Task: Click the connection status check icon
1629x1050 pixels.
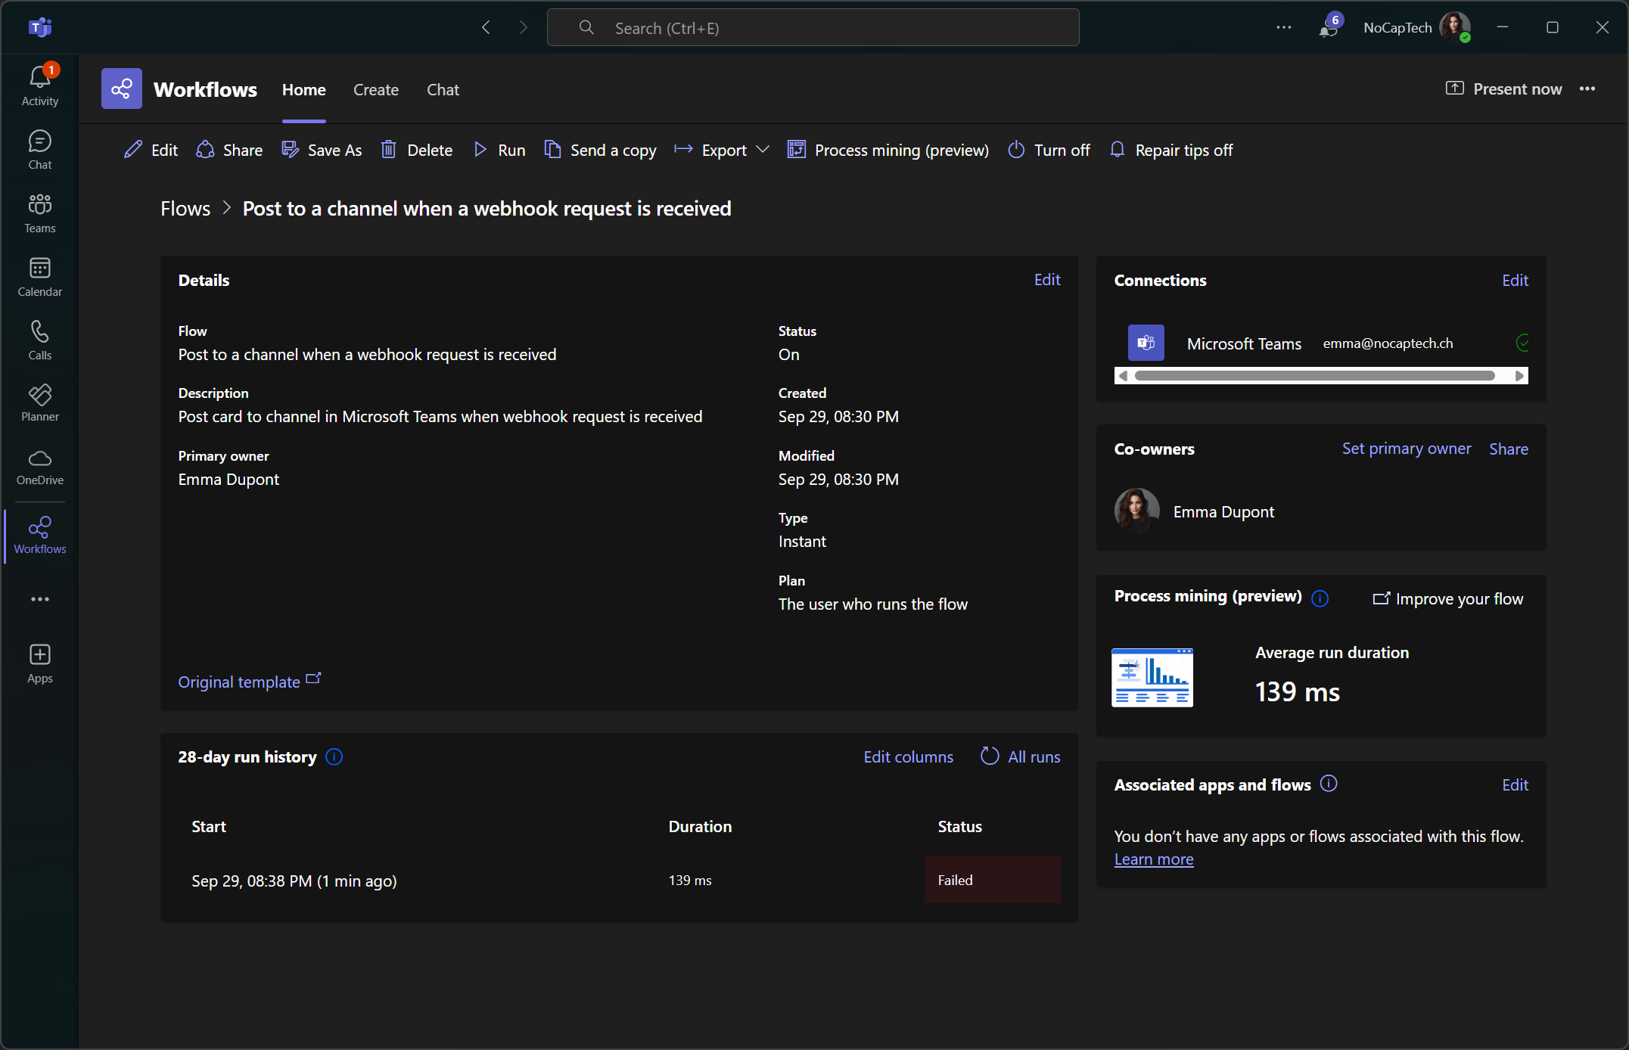Action: pos(1522,343)
